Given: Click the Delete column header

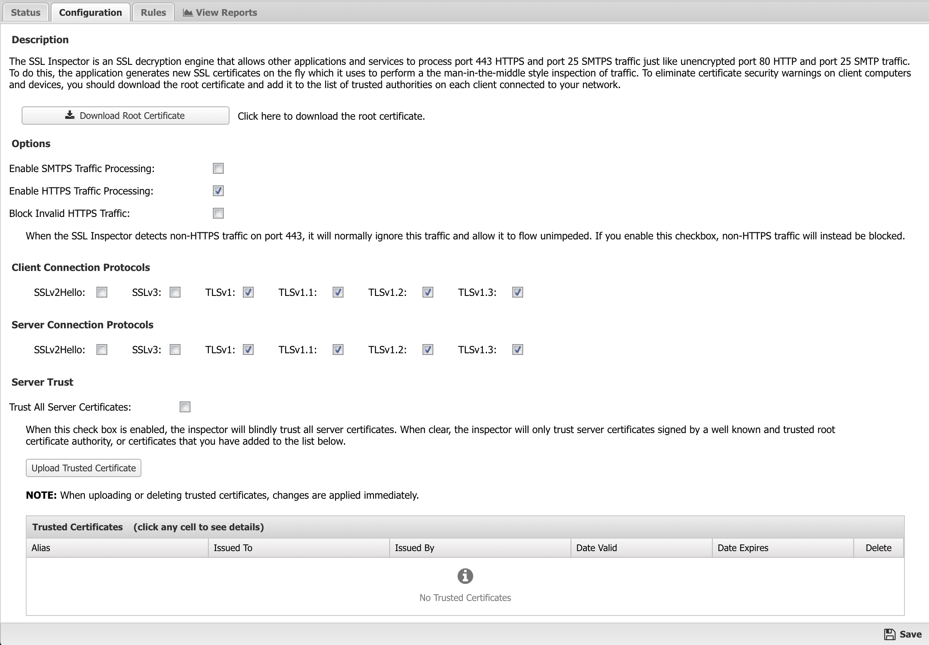Looking at the screenshot, I should [879, 548].
